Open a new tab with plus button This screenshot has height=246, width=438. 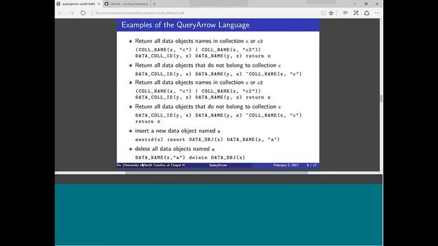[x=155, y=4]
